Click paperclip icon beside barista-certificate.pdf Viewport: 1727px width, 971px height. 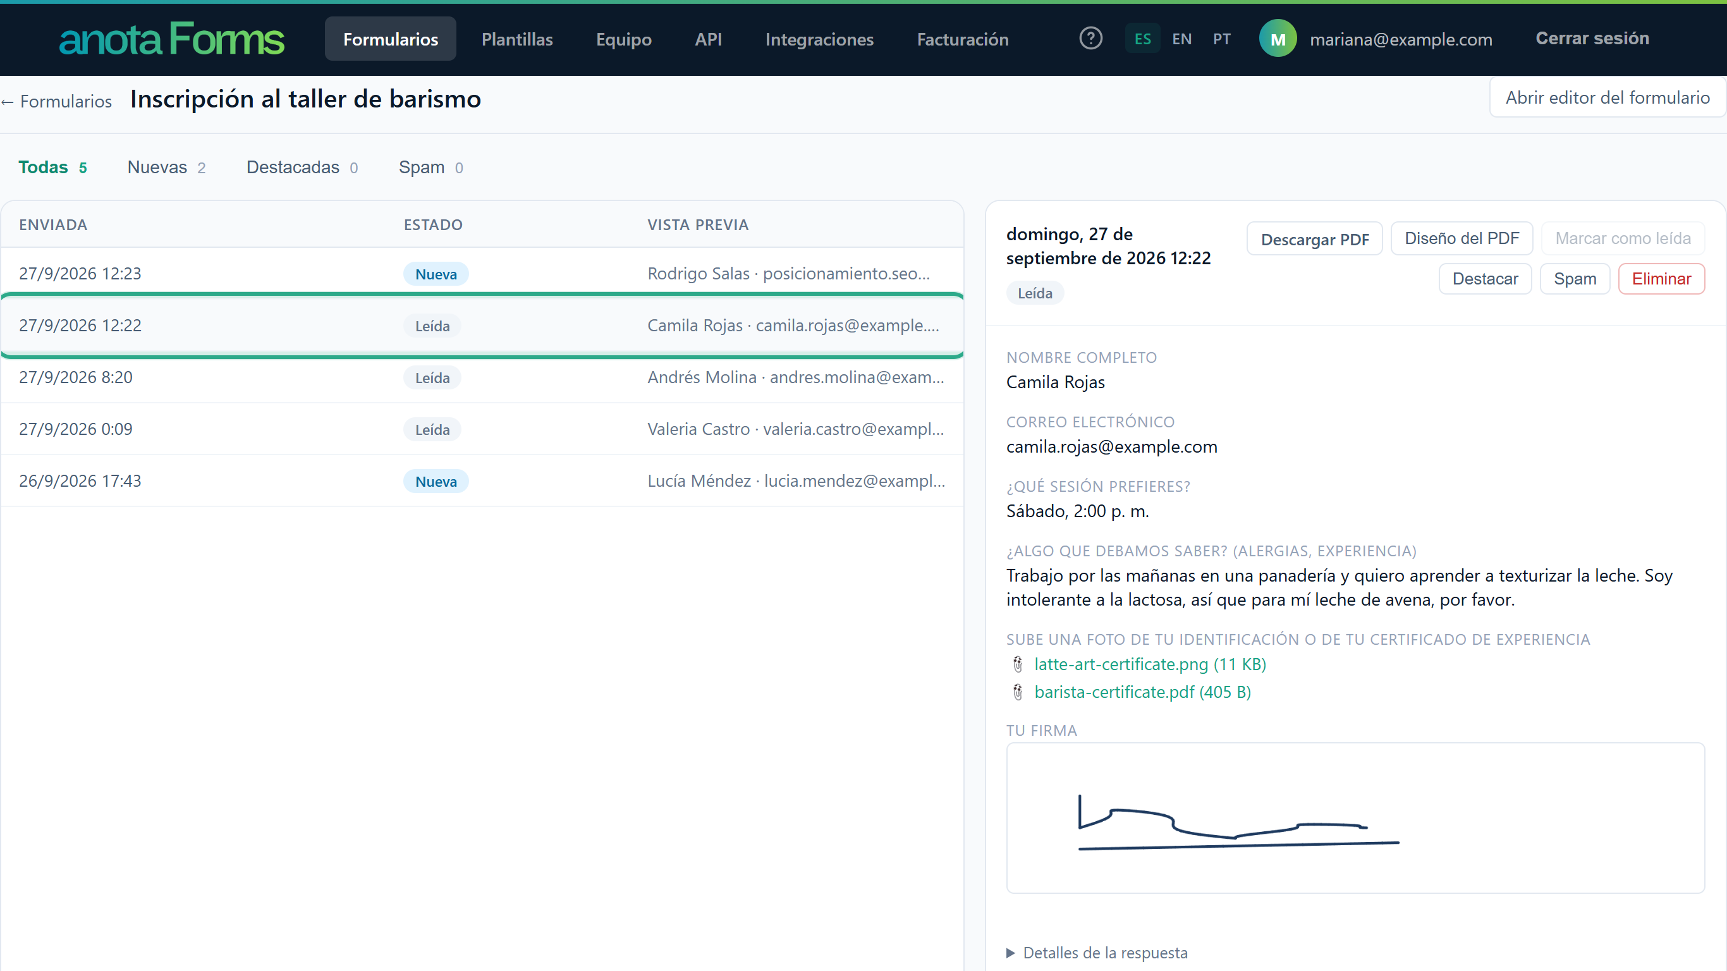(x=1018, y=692)
